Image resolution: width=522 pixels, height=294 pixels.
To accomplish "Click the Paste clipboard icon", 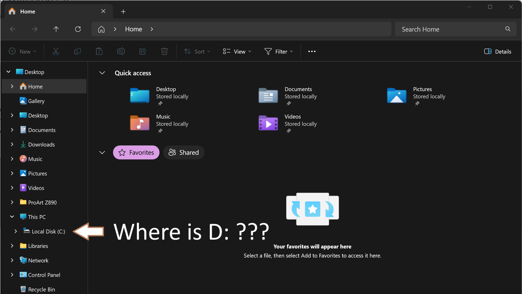I will (x=99, y=52).
